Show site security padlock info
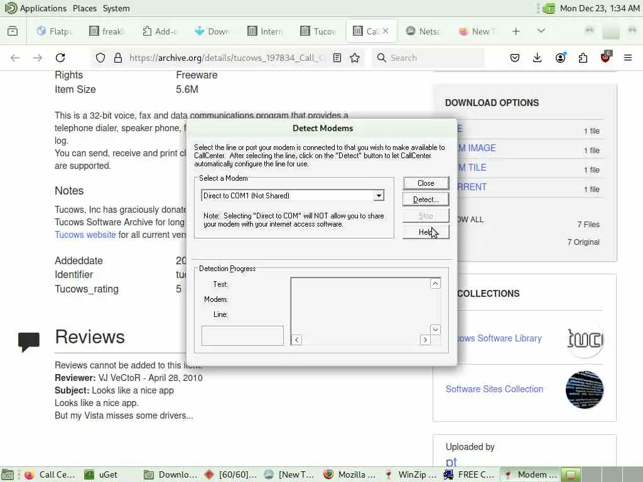 (118, 58)
